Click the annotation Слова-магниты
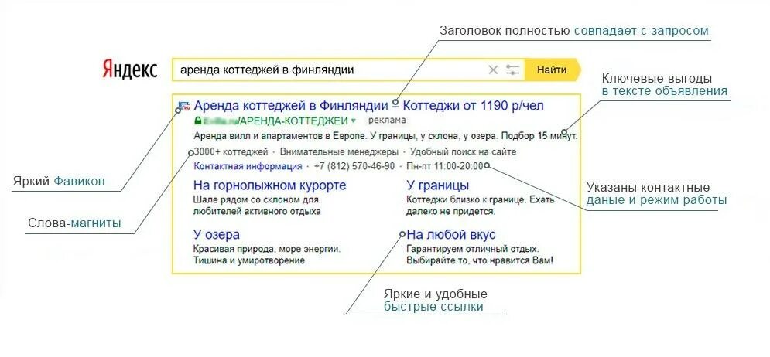 point(74,223)
